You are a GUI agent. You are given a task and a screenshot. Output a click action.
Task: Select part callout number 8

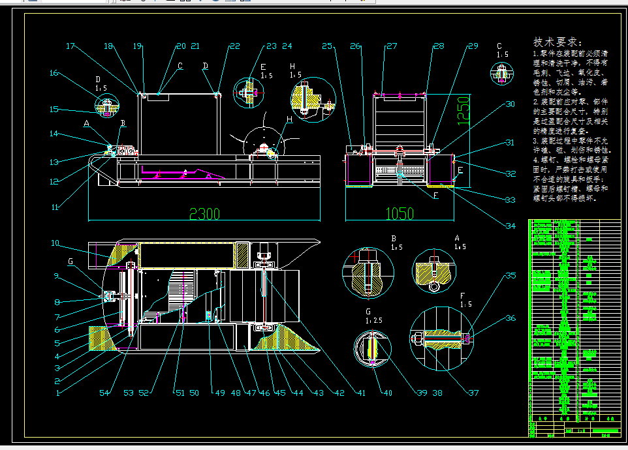coord(57,303)
